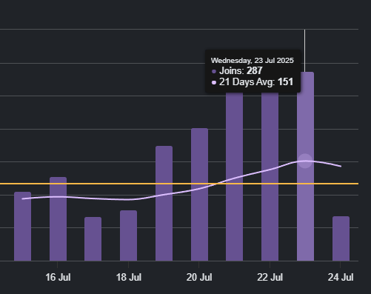Click the 19 Jul joins bar
Viewport: 371px width, 294px height.
click(164, 204)
